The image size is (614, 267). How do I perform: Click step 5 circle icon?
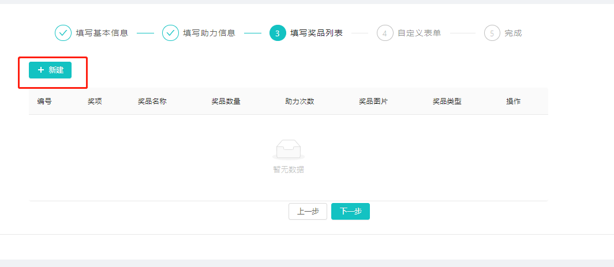[492, 33]
